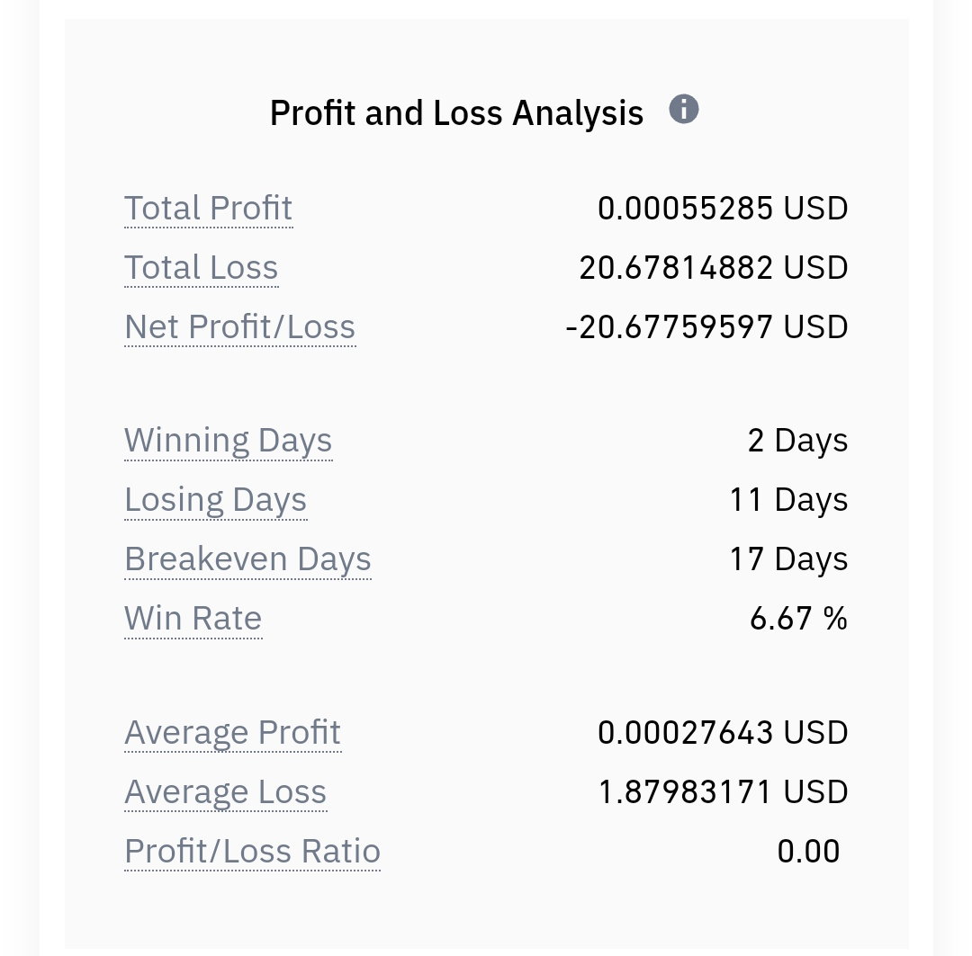
Task: Click the 17 Days breakeven value
Action: coord(788,559)
